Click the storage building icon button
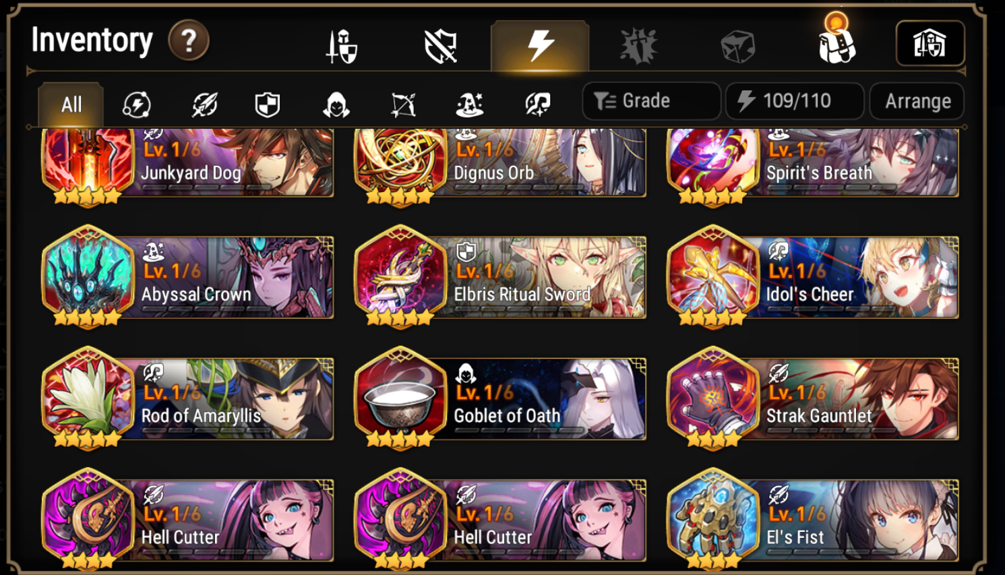 pyautogui.click(x=930, y=44)
